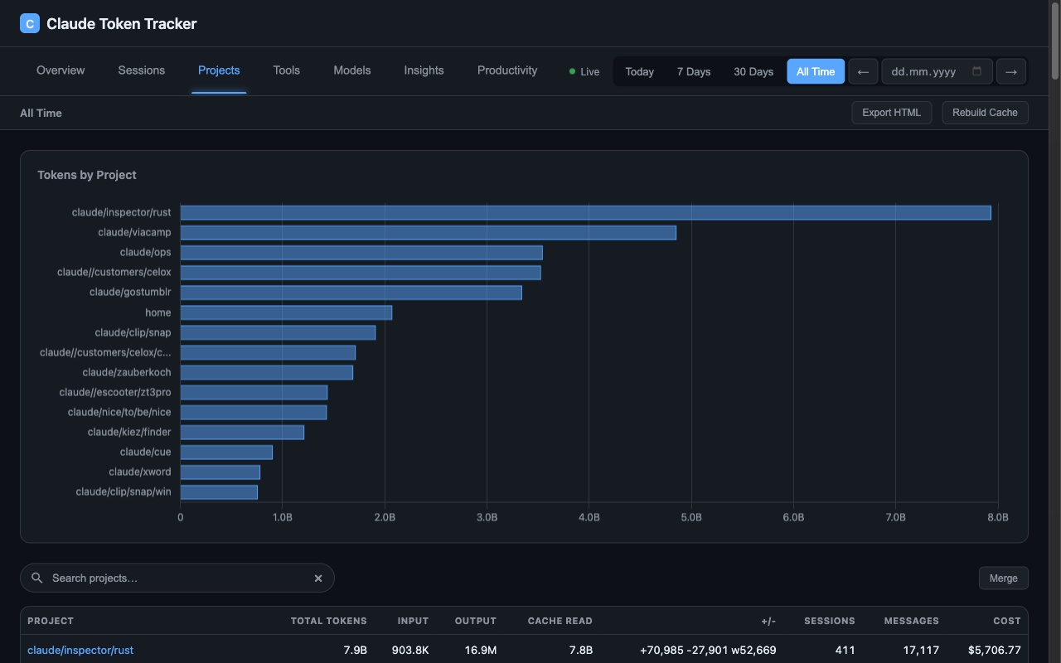Sort by the Project column header
Viewport: 1061px width, 663px height.
(51, 621)
